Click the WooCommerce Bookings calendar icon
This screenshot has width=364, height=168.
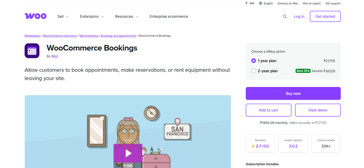click(32, 51)
